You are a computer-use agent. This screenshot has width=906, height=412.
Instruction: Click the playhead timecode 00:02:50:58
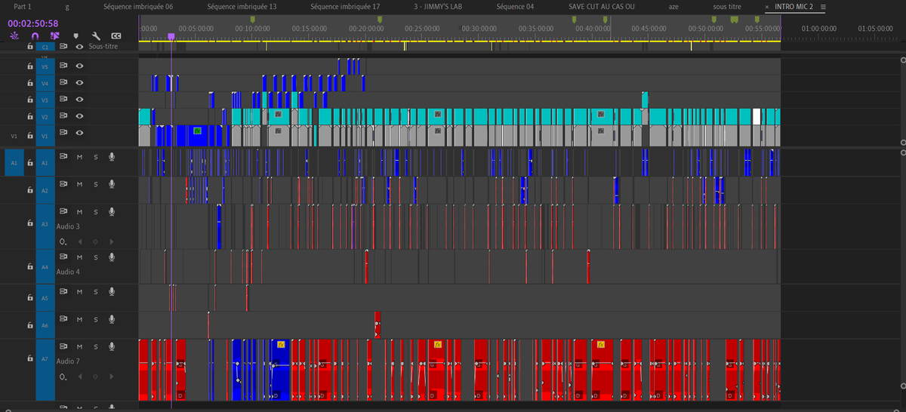click(x=33, y=23)
